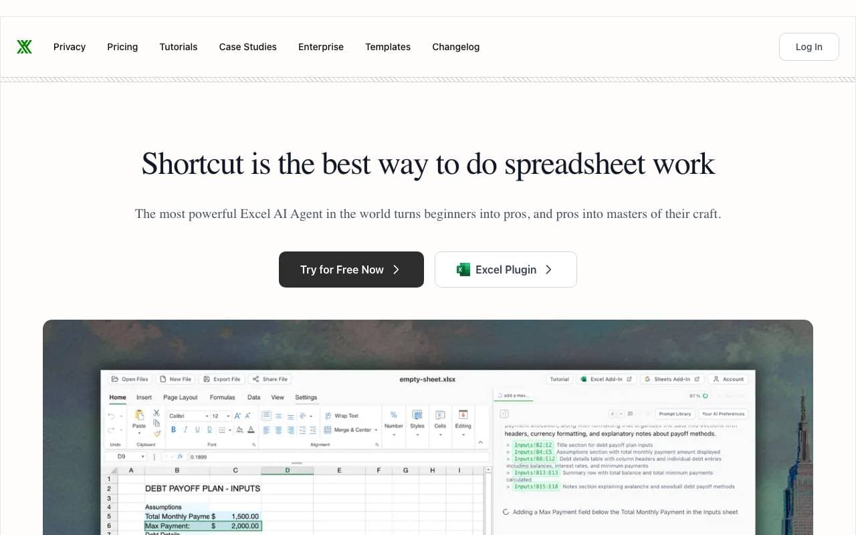View the Changelog page
This screenshot has height=535, width=856.
(x=456, y=47)
